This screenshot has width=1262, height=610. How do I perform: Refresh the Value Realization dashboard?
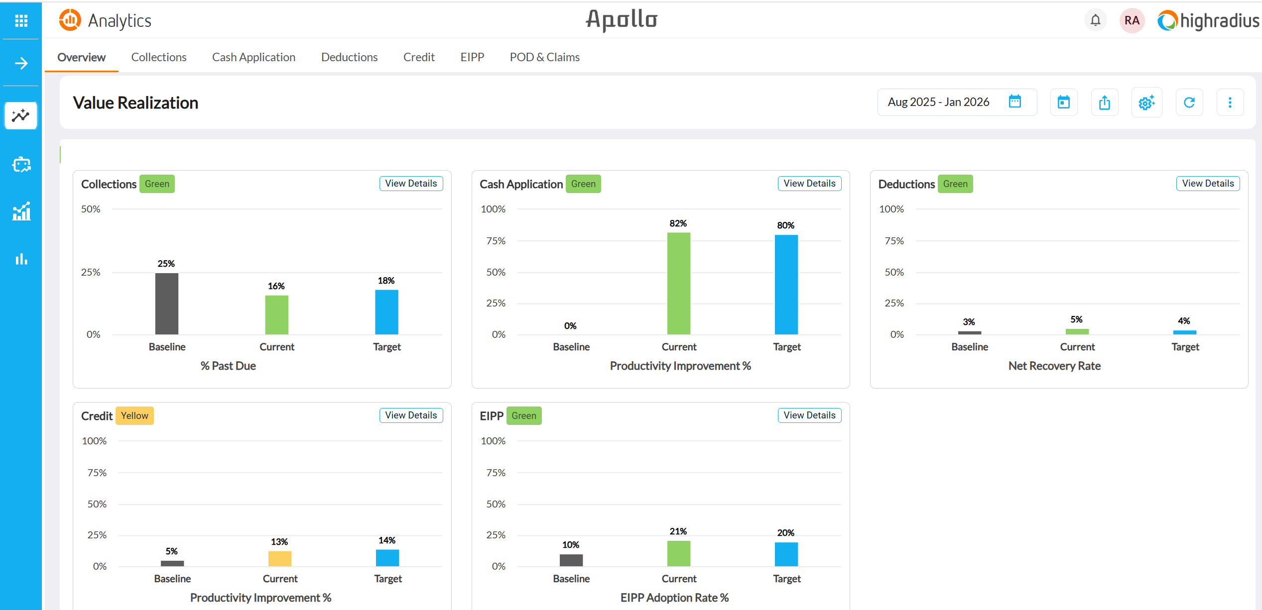pyautogui.click(x=1189, y=102)
